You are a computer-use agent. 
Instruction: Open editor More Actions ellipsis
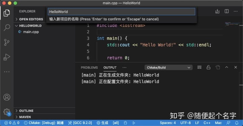(x=236, y=11)
